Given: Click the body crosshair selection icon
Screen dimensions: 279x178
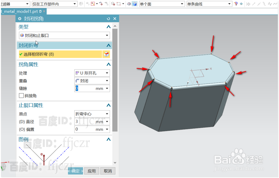Looking at the screenshot, I should point(113,4).
